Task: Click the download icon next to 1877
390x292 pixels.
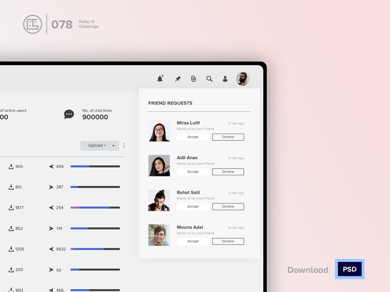Action: tap(12, 207)
